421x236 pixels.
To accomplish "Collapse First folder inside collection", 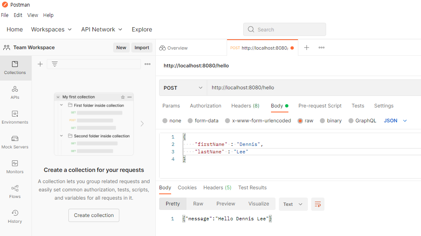I will [x=61, y=105].
